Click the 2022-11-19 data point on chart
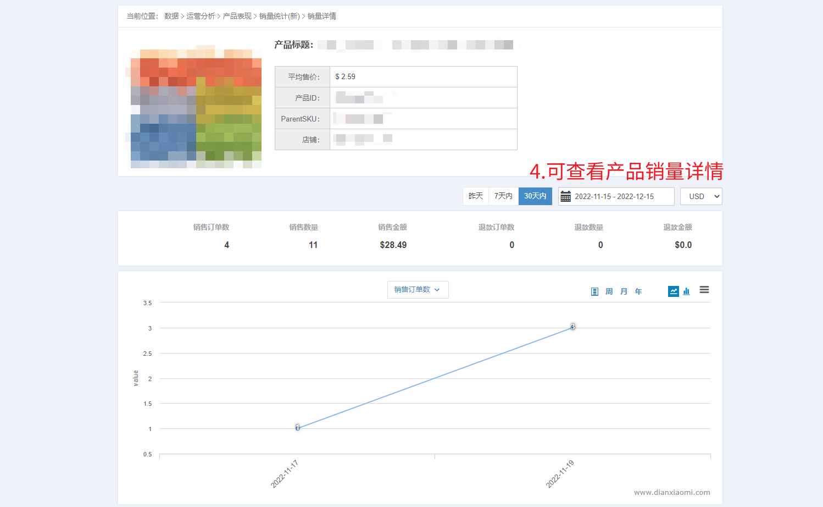The height and width of the screenshot is (507, 823). (572, 327)
